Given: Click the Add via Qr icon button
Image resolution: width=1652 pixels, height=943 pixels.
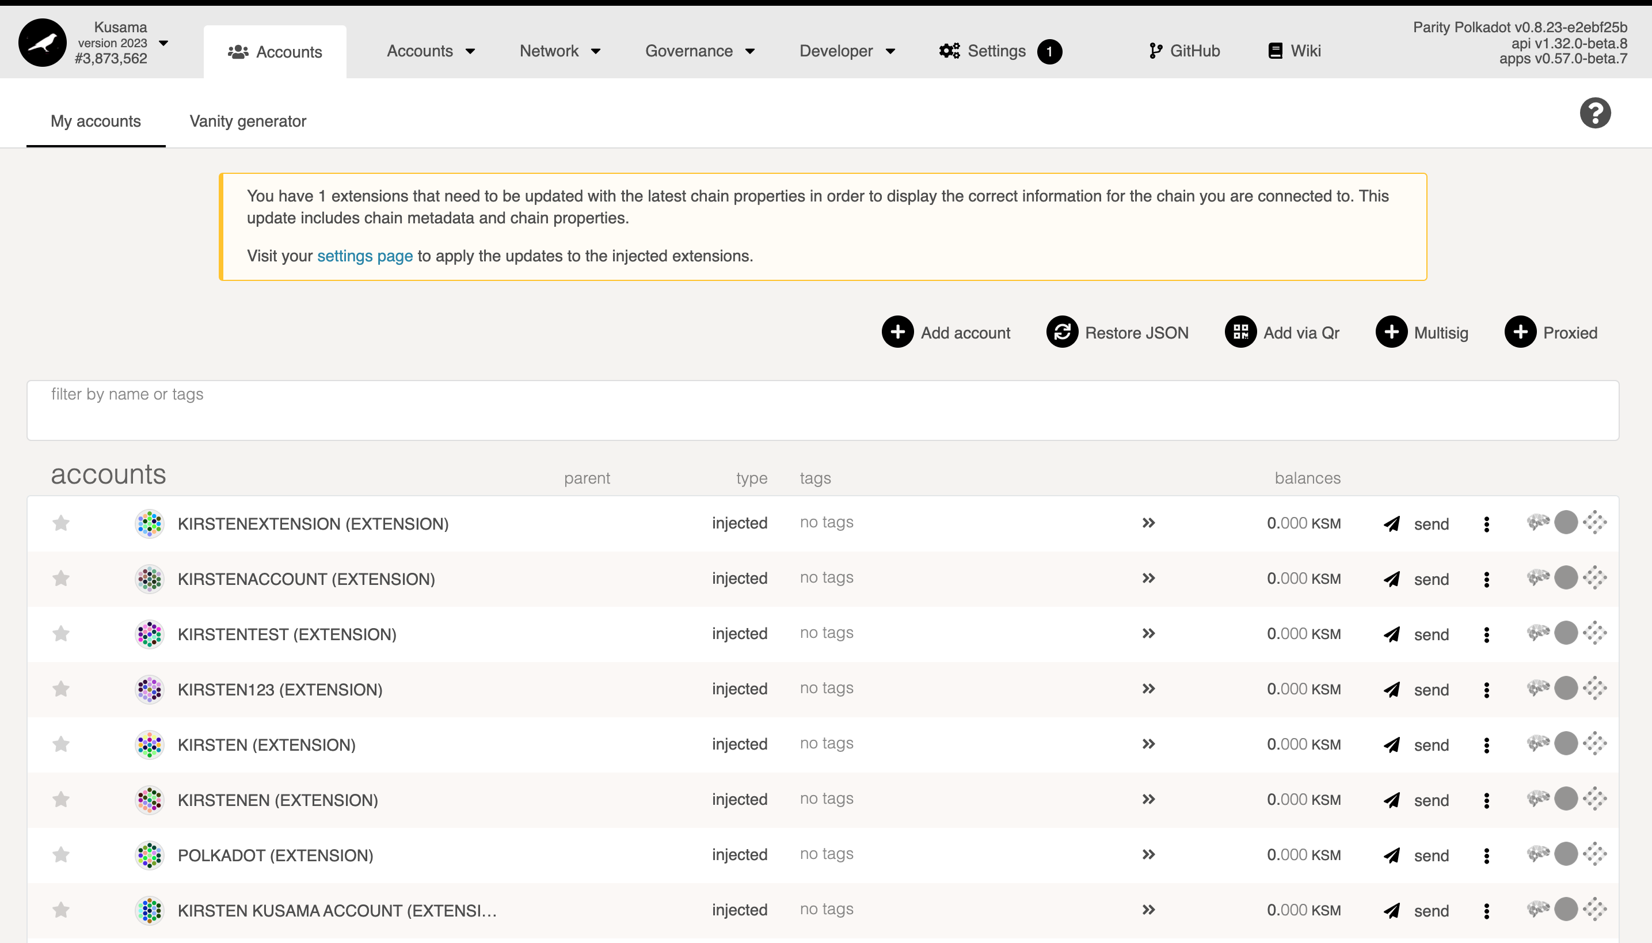Looking at the screenshot, I should tap(1240, 333).
